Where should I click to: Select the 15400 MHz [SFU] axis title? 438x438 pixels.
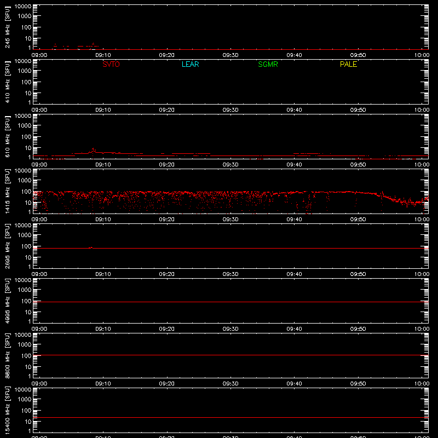pos(8,410)
